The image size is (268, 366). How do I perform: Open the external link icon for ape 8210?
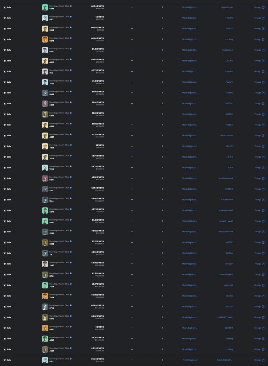coord(263,50)
